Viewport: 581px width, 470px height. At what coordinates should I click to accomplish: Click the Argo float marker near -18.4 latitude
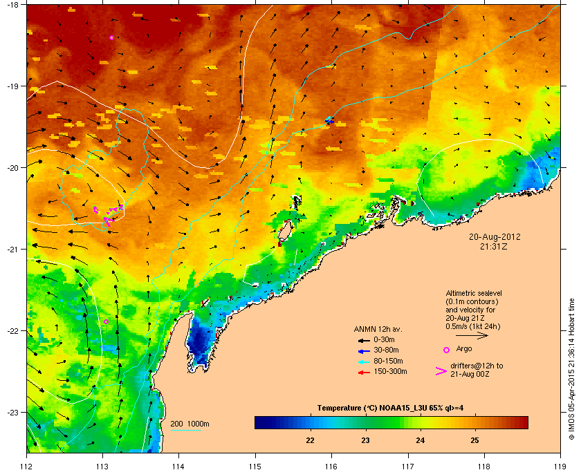coord(111,37)
